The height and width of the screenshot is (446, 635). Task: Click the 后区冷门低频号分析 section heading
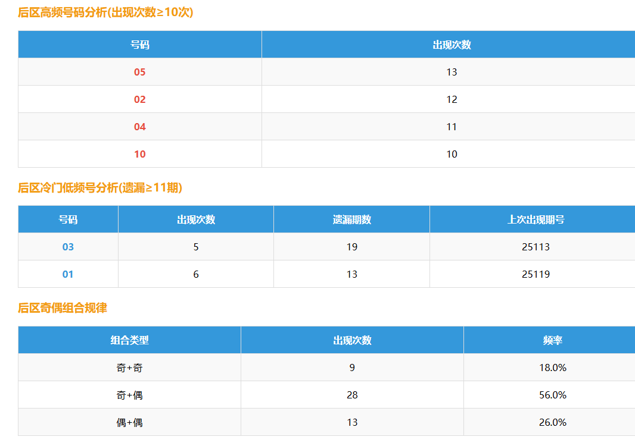pyautogui.click(x=100, y=188)
